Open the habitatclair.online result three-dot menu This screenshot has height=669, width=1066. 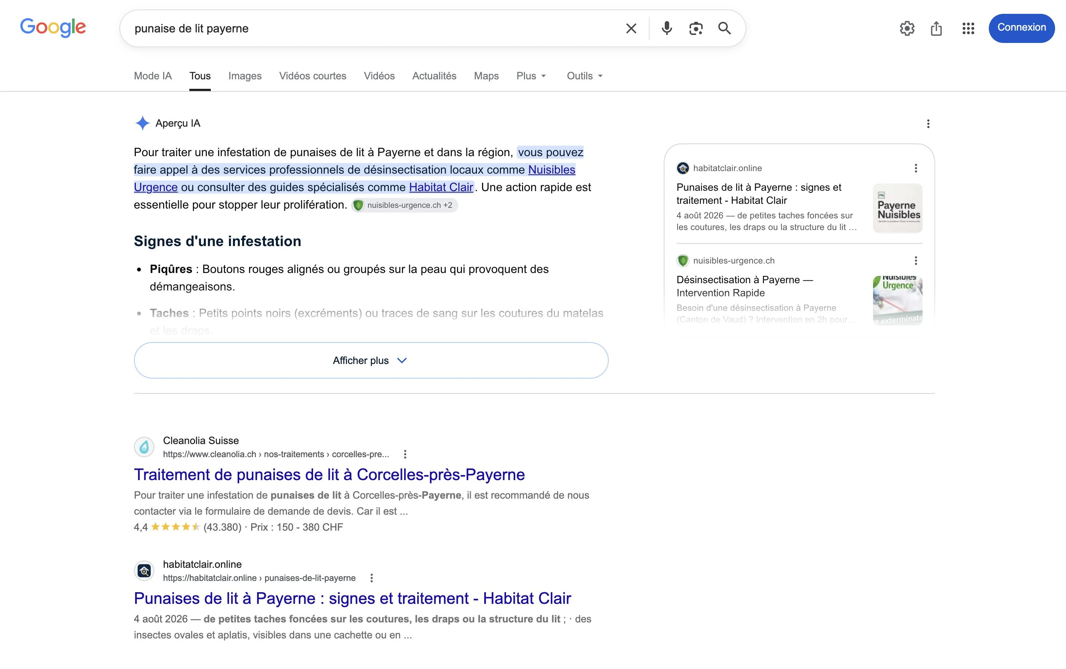click(x=371, y=578)
